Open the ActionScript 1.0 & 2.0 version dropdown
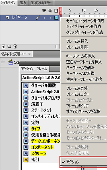 (41, 78)
